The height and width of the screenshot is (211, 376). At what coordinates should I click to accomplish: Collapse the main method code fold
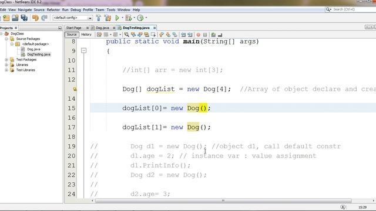(83, 50)
